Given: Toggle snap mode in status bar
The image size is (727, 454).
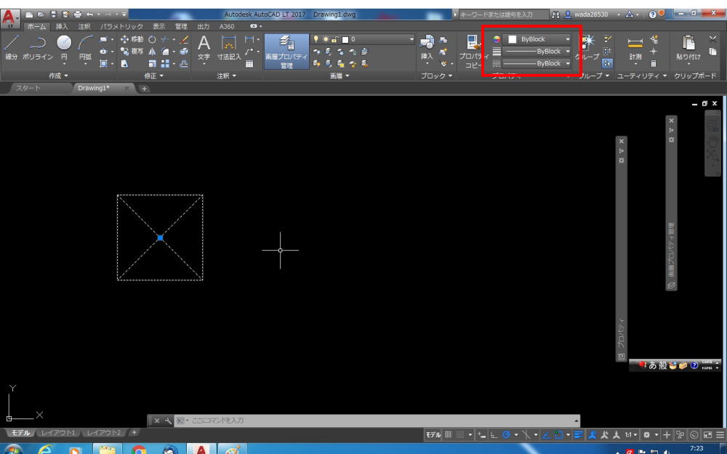Looking at the screenshot, I should coord(460,434).
